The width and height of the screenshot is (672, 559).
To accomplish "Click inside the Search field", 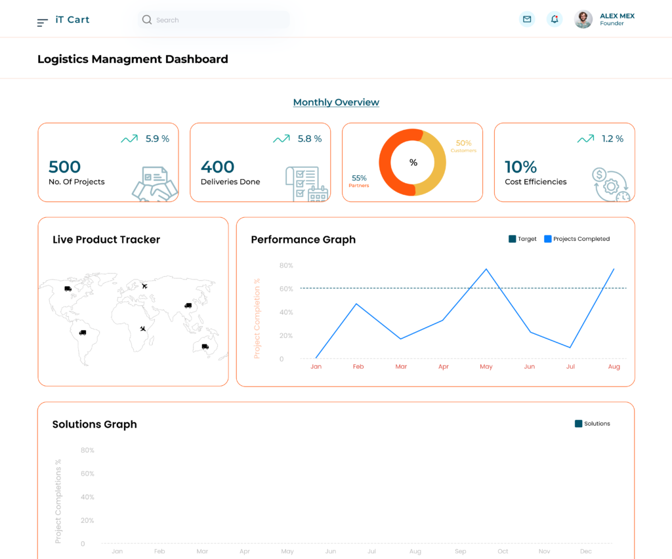I will point(217,20).
